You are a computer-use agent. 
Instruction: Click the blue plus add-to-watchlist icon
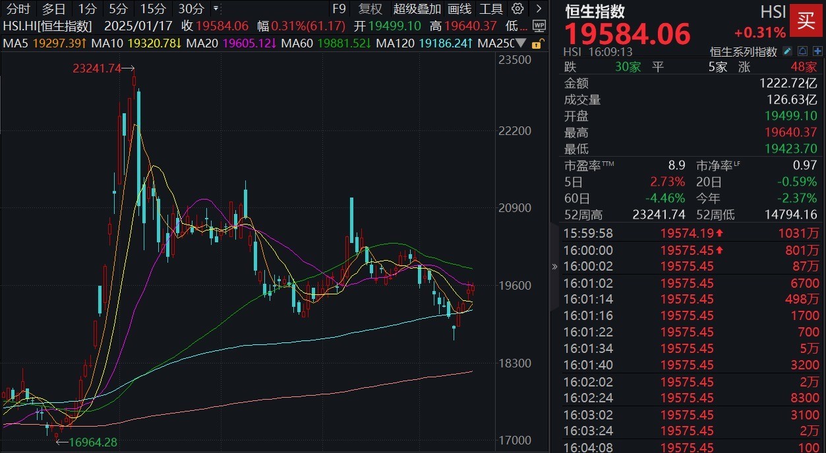[817, 51]
